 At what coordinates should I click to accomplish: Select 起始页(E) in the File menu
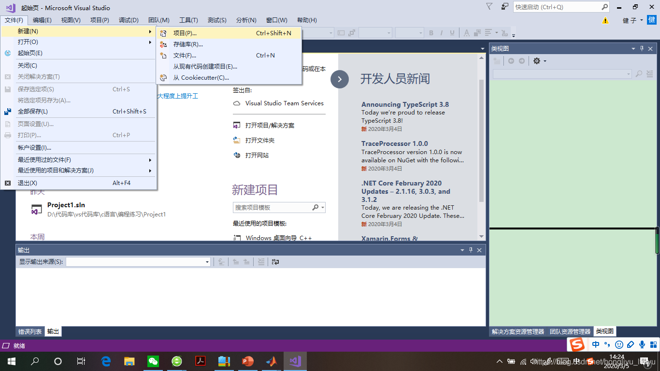click(x=78, y=53)
